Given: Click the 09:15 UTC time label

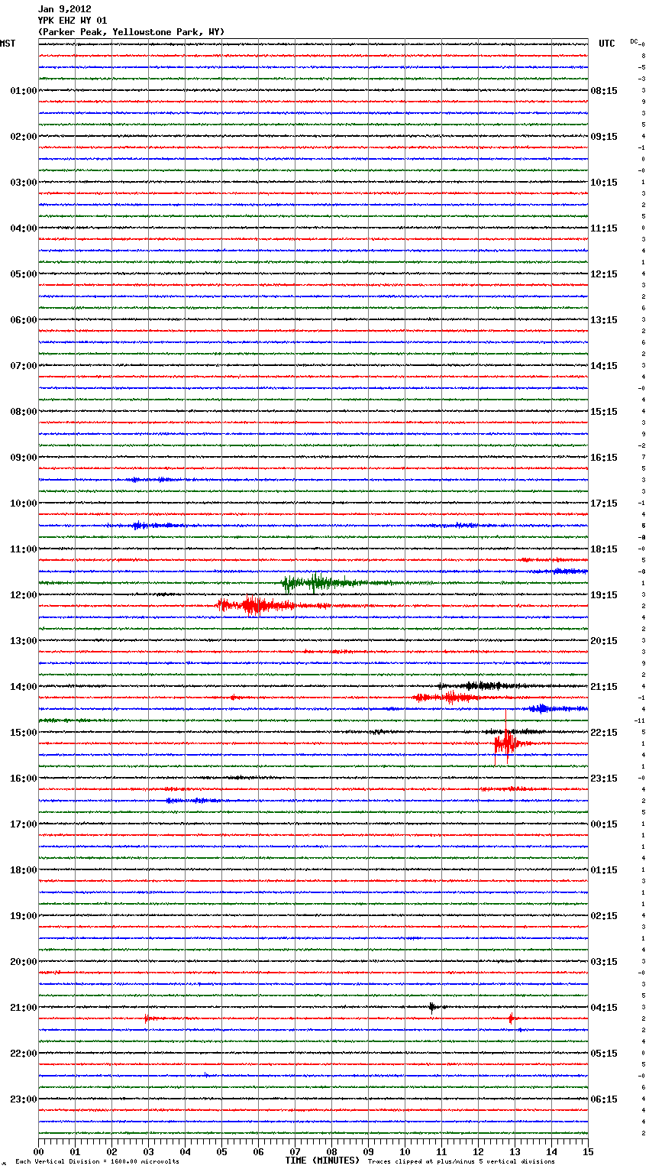Looking at the screenshot, I should [x=604, y=137].
